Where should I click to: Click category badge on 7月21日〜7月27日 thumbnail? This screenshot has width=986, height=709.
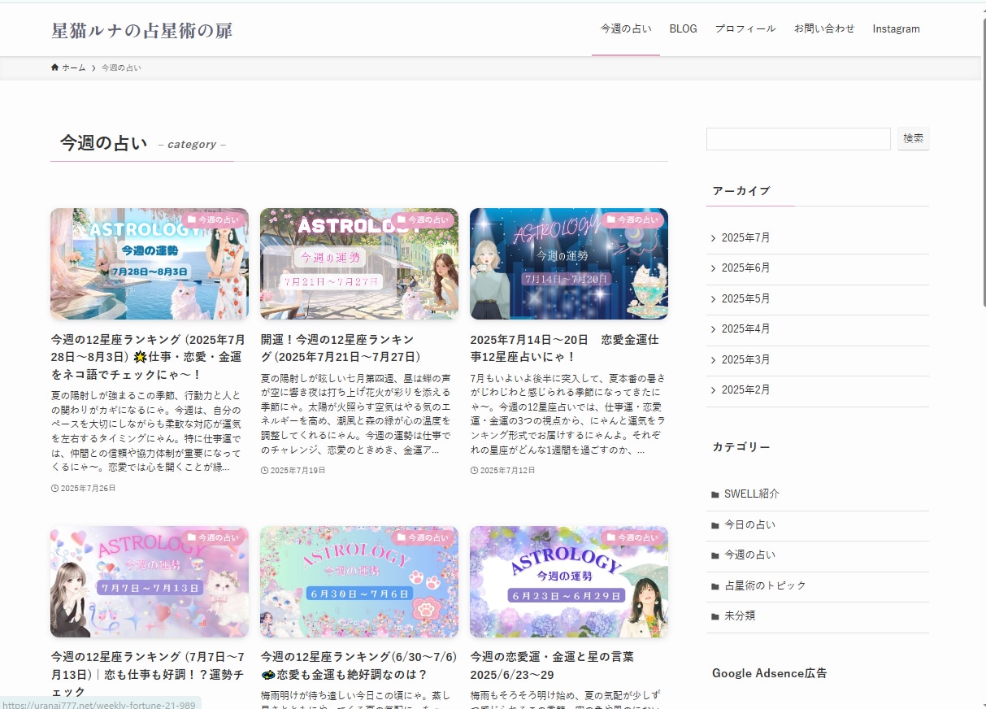423,220
